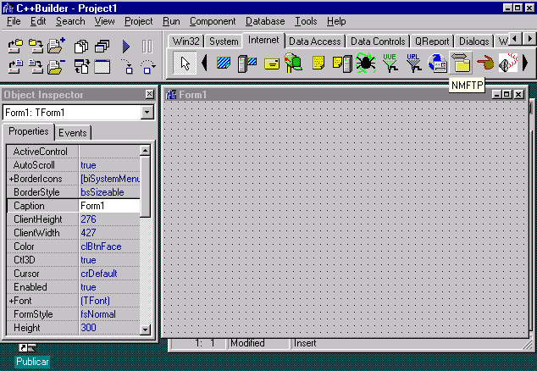Switch to the Dialogs palette tab
This screenshot has height=371, width=537.
point(474,42)
